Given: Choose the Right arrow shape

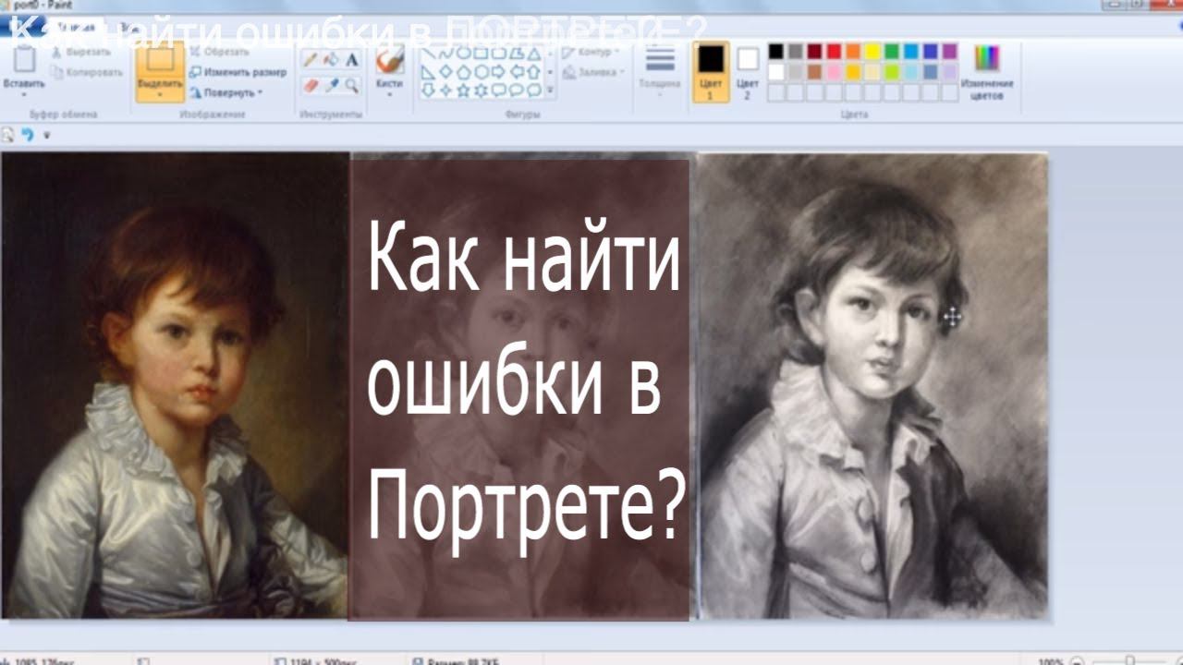Looking at the screenshot, I should pyautogui.click(x=498, y=71).
